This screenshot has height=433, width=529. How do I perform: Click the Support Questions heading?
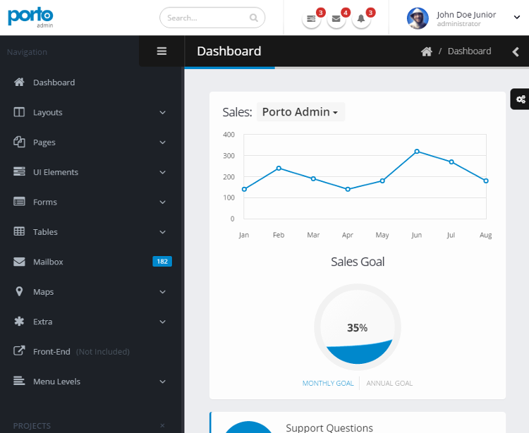(x=329, y=427)
